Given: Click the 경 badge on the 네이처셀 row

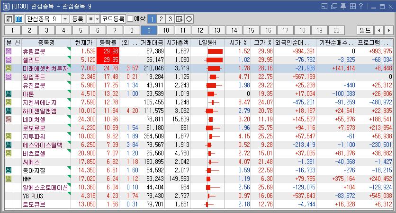Looking at the screenshot, I should click(9, 119).
